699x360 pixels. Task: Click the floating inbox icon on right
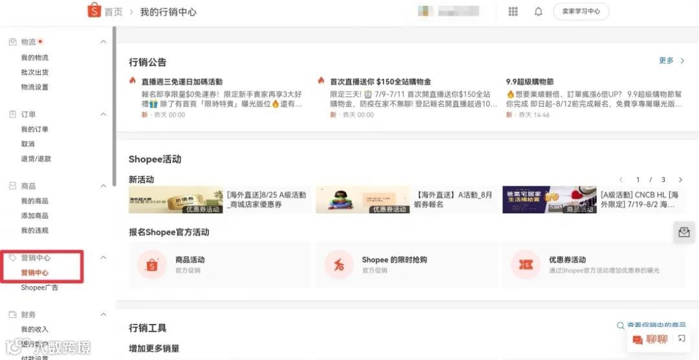pyautogui.click(x=684, y=232)
